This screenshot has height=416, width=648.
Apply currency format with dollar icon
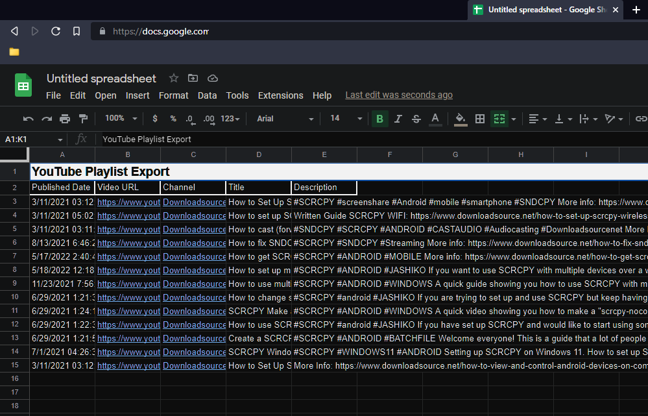(x=155, y=119)
